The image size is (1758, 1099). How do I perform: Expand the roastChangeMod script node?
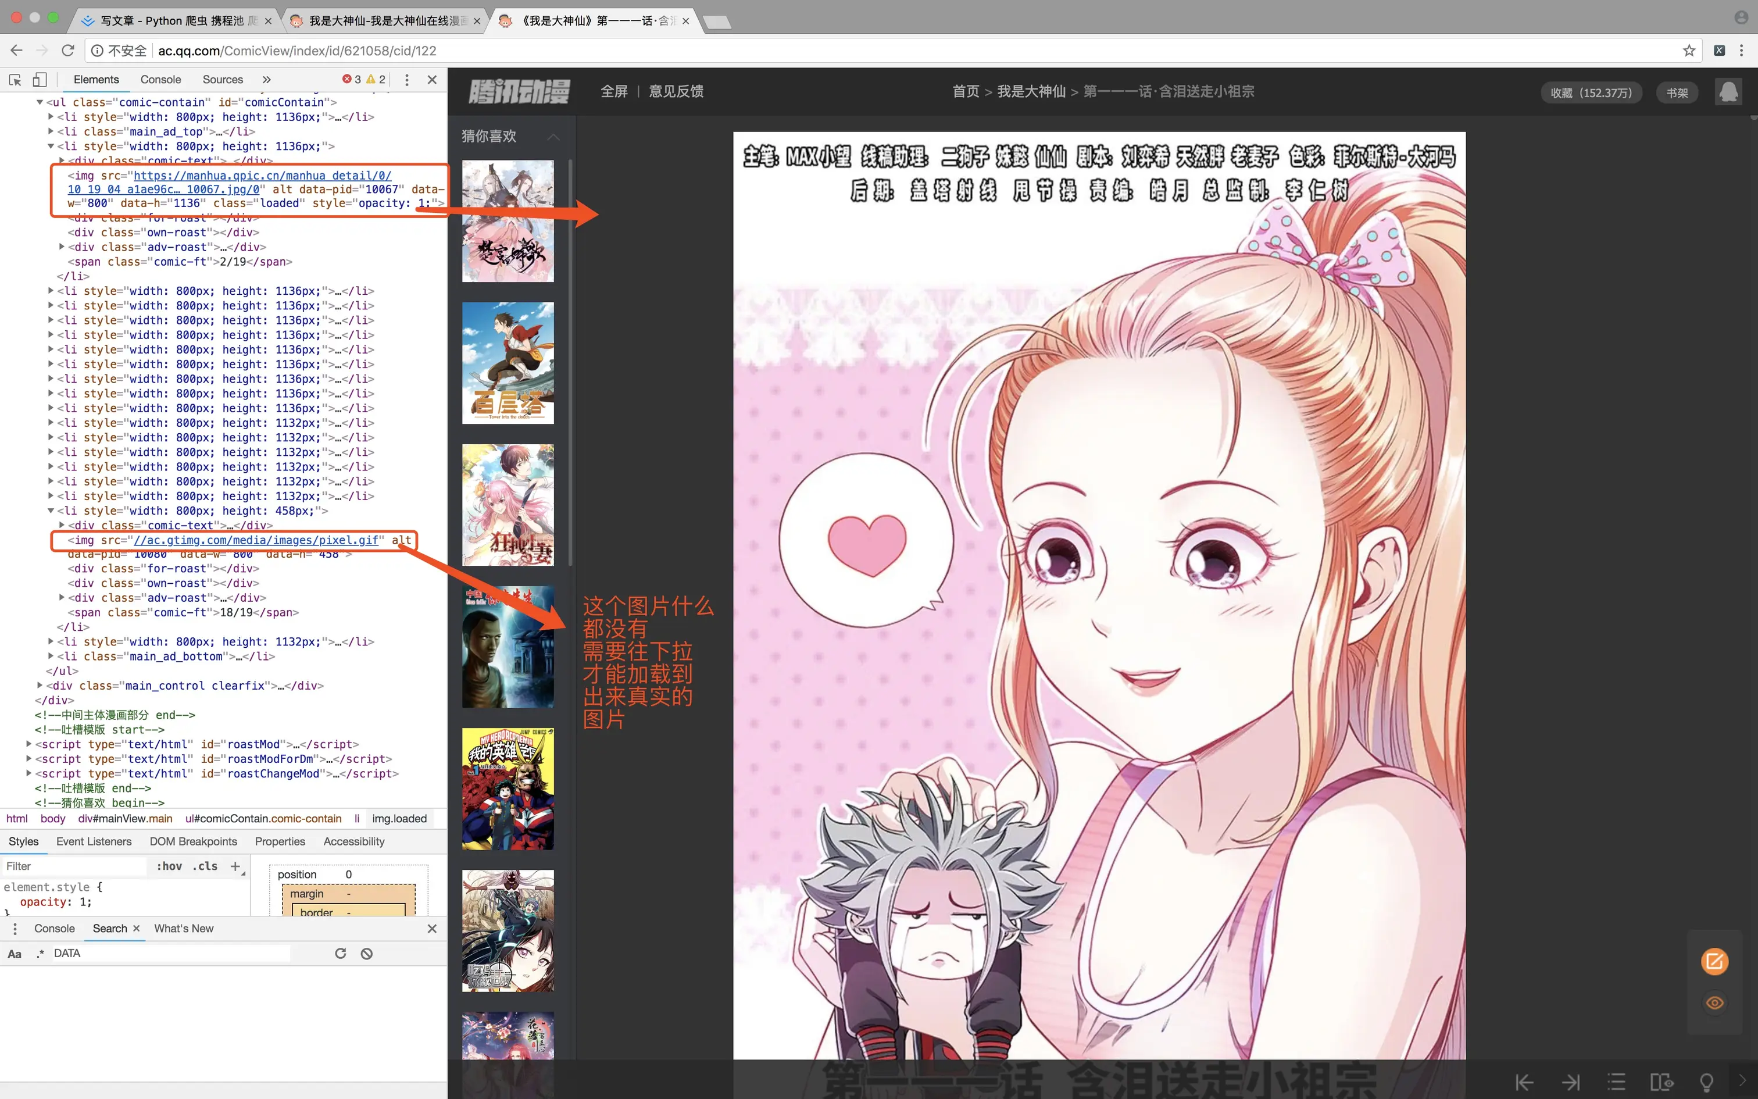tap(29, 773)
